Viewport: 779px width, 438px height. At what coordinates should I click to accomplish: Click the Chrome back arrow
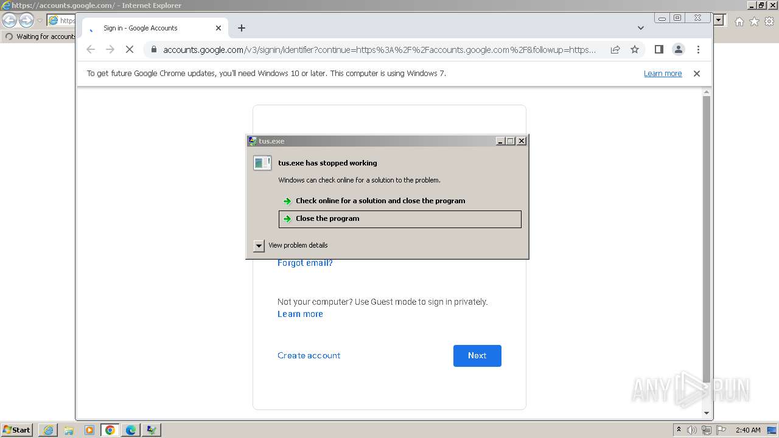(91, 49)
